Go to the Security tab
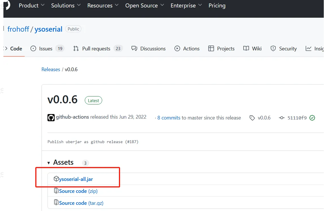This screenshot has width=327, height=211. coord(283,49)
